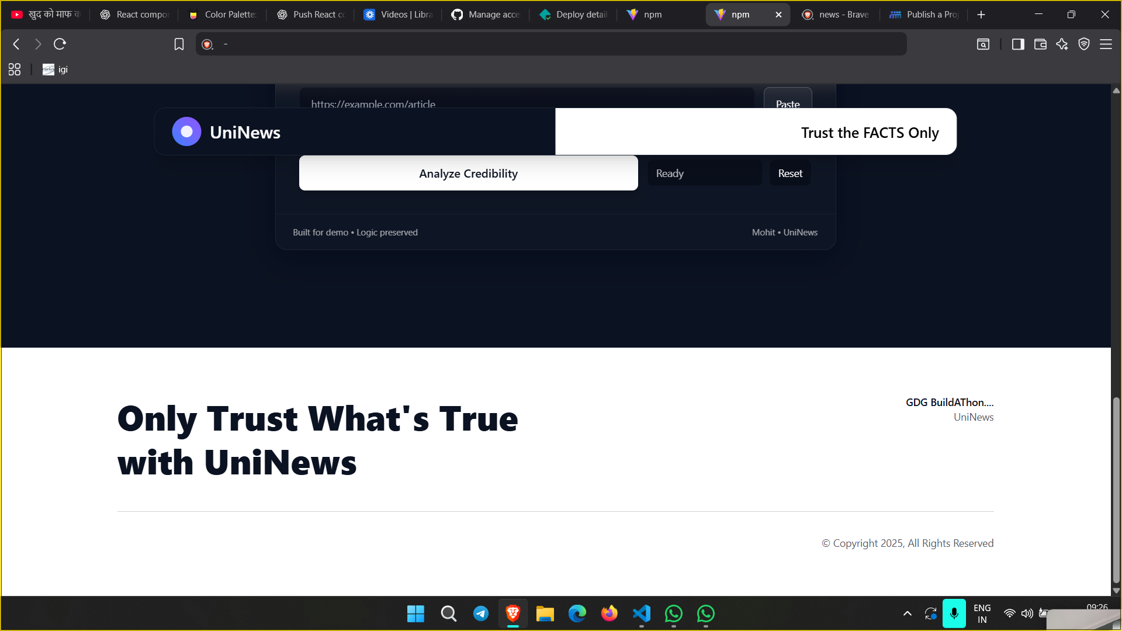
Task: Toggle microphone icon in system tray
Action: coord(954,613)
